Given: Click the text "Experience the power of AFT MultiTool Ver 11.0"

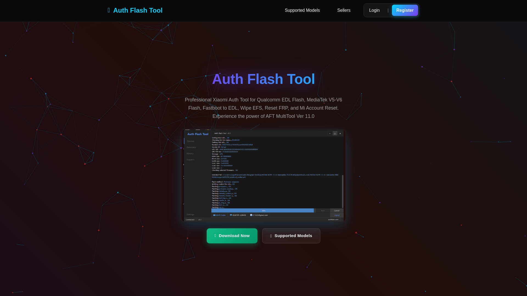Looking at the screenshot, I should 263,116.
